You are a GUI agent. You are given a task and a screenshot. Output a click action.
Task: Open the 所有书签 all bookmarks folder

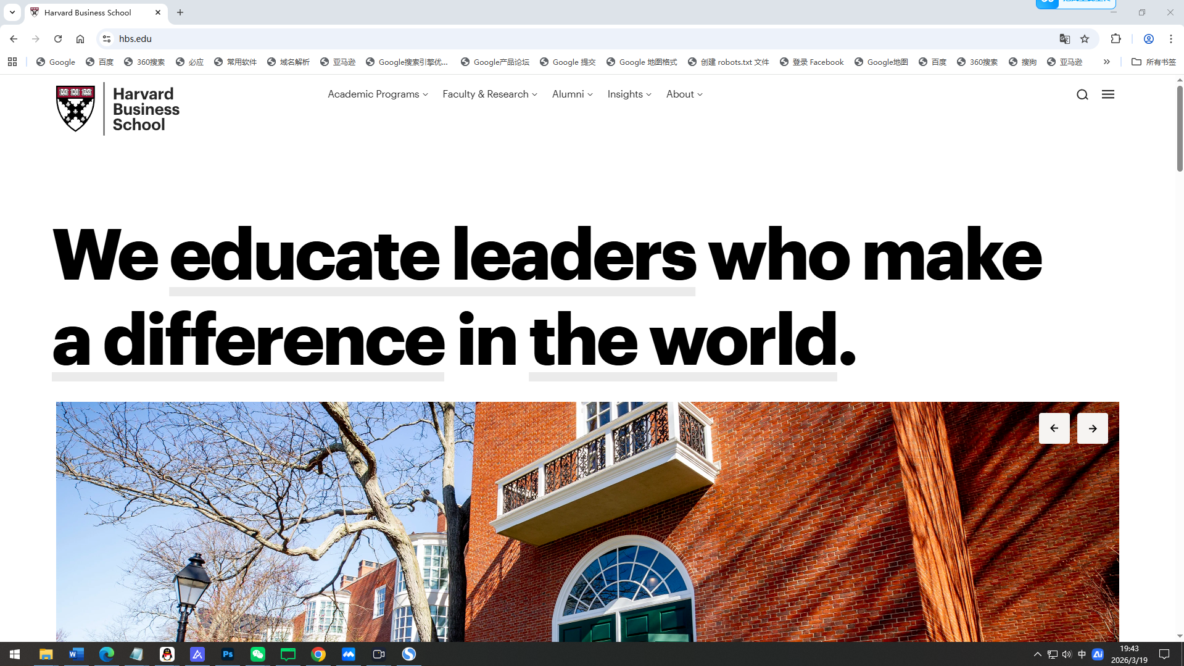[x=1154, y=62]
